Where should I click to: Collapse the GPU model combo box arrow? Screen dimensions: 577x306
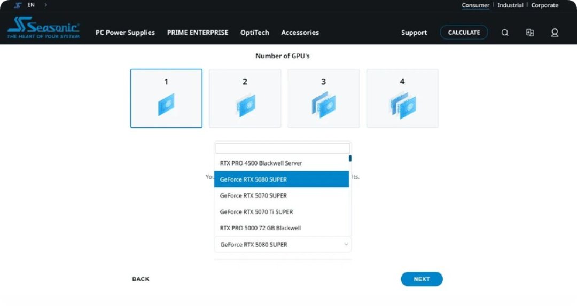pyautogui.click(x=346, y=244)
